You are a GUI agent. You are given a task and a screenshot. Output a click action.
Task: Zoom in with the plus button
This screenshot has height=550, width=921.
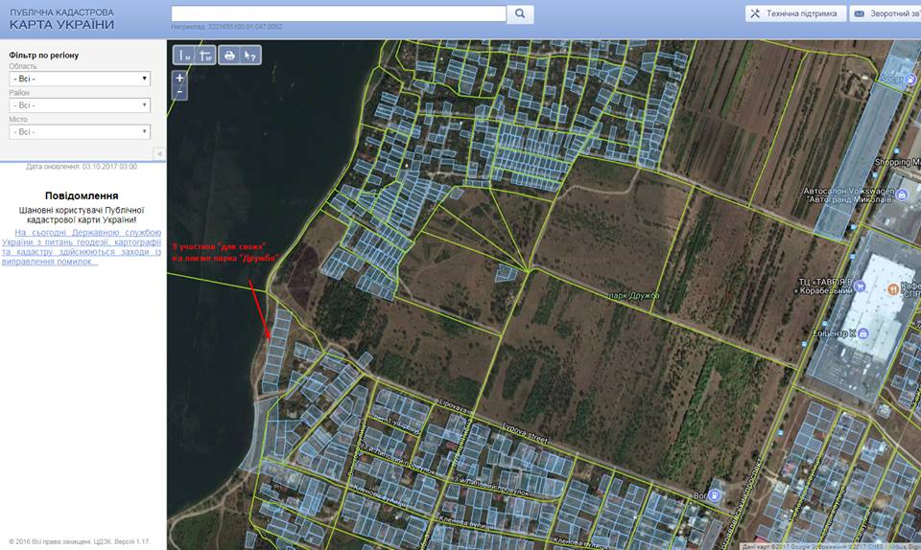pos(180,79)
